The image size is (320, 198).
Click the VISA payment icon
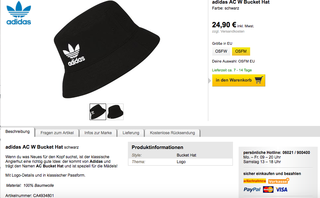tap(281, 189)
